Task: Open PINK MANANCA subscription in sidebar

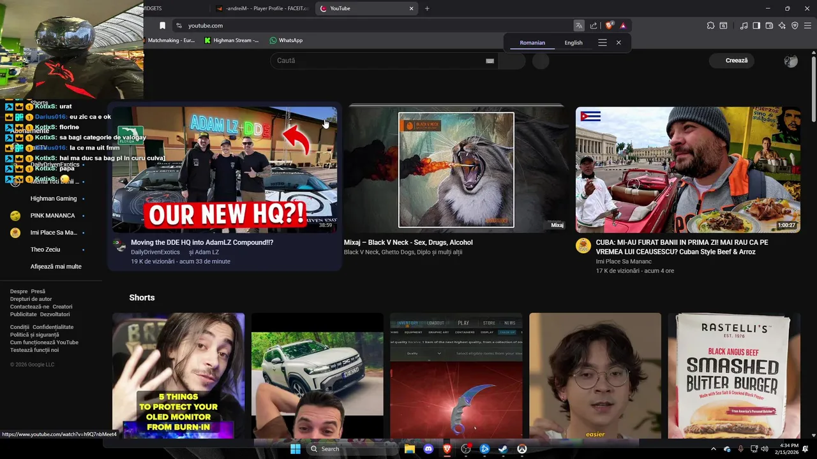Action: pyautogui.click(x=51, y=215)
